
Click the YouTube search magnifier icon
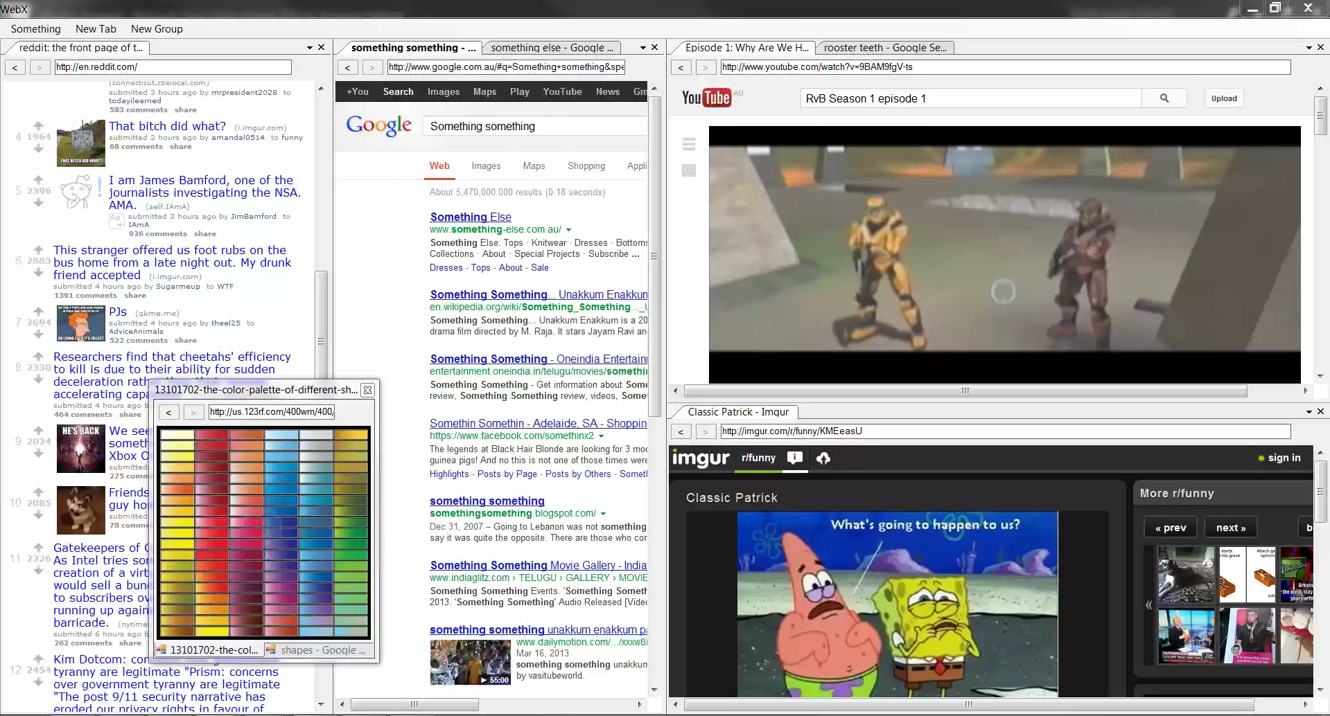[1164, 98]
